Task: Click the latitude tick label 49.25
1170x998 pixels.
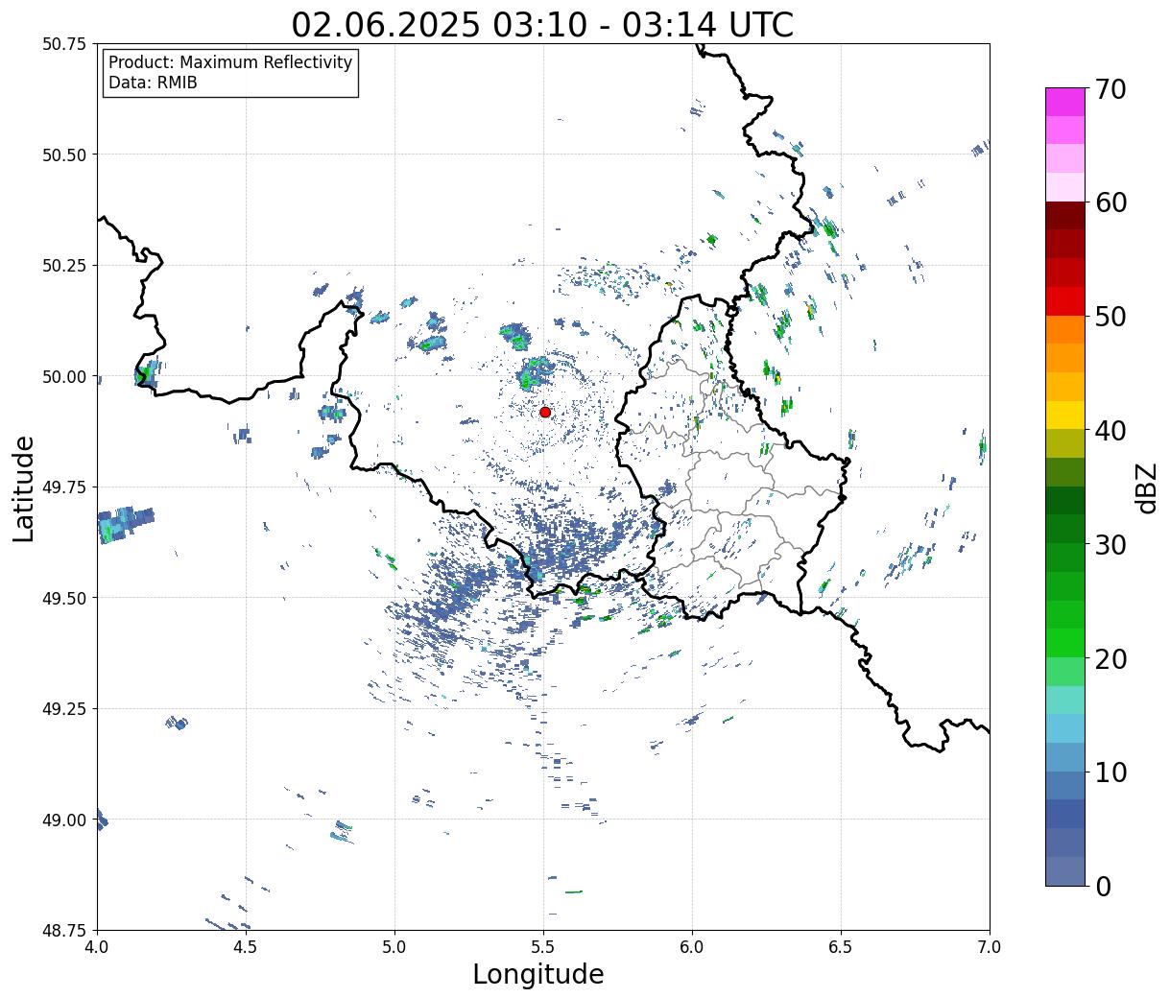Action: coord(64,709)
